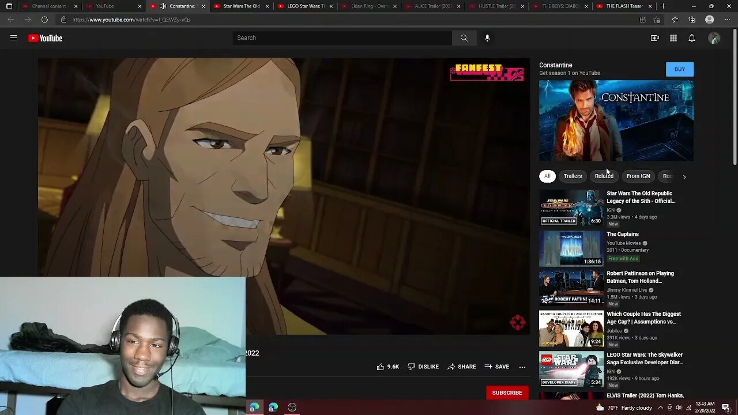Viewport: 738px width, 415px height.
Task: Switch to the LEGO Star Wars tab
Action: pyautogui.click(x=304, y=6)
